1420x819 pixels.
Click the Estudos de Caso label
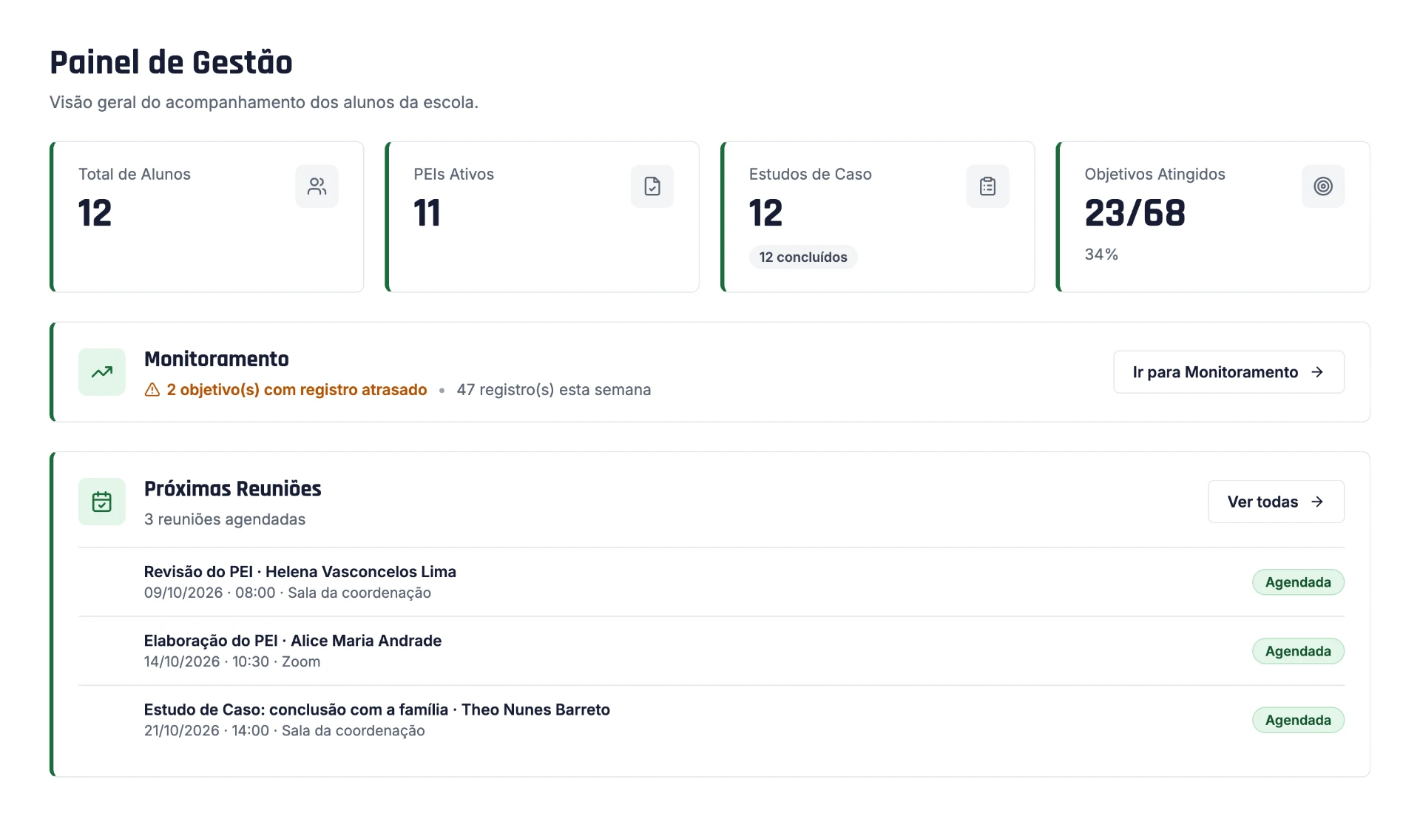(x=810, y=175)
